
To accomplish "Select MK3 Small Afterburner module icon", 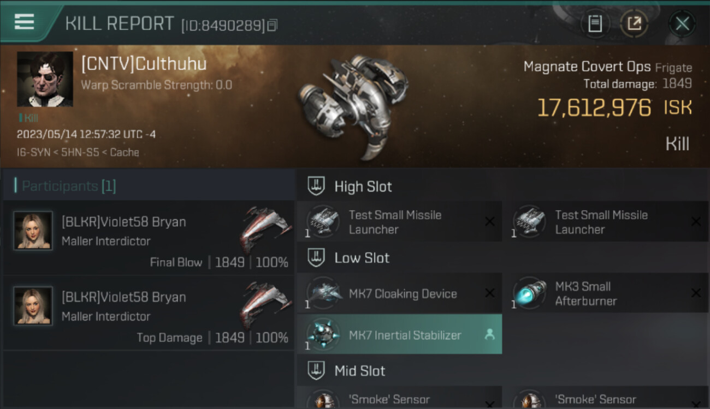I will point(529,294).
